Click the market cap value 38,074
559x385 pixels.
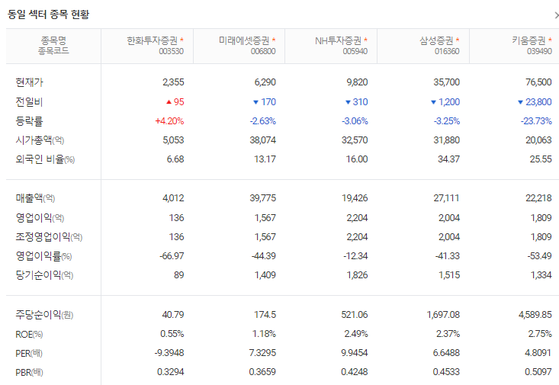[263, 140]
